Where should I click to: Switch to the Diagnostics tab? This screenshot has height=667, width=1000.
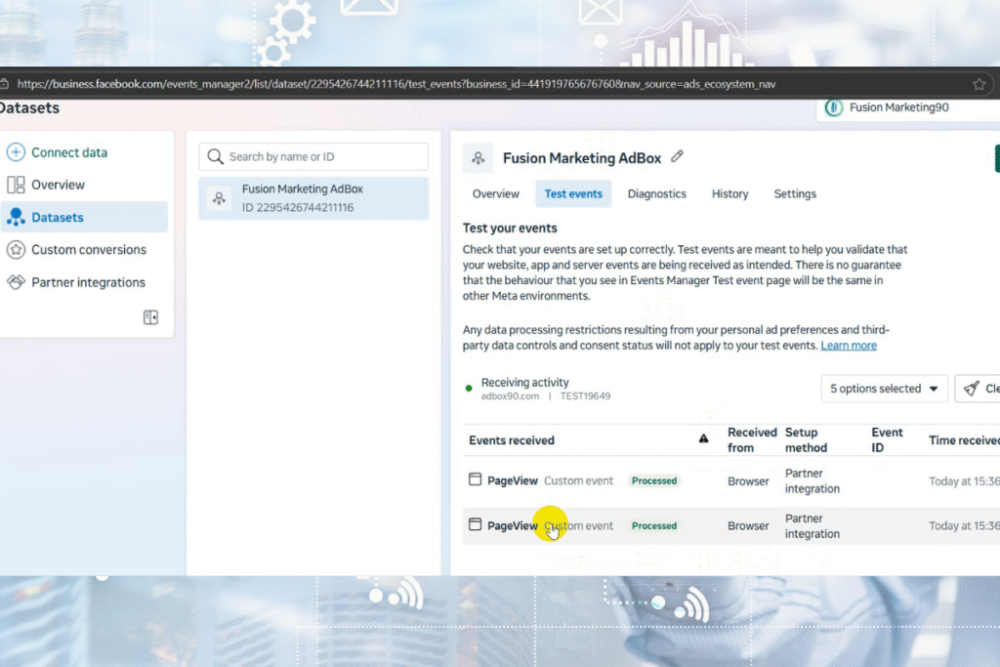click(656, 193)
